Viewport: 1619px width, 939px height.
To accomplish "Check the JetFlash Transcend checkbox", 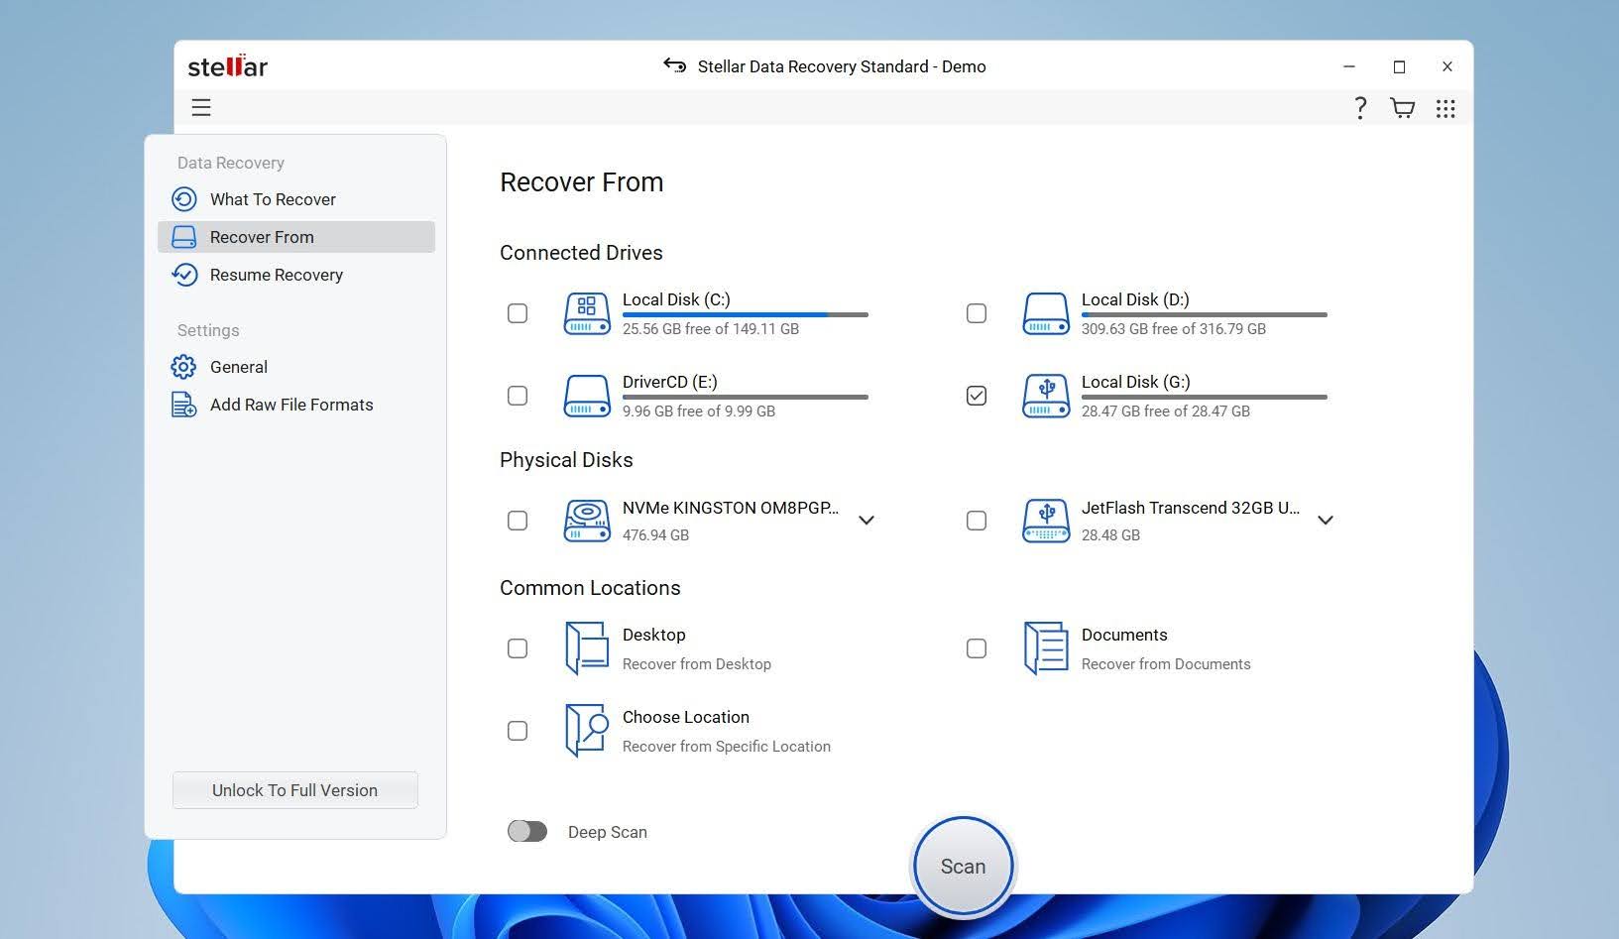I will 977,521.
